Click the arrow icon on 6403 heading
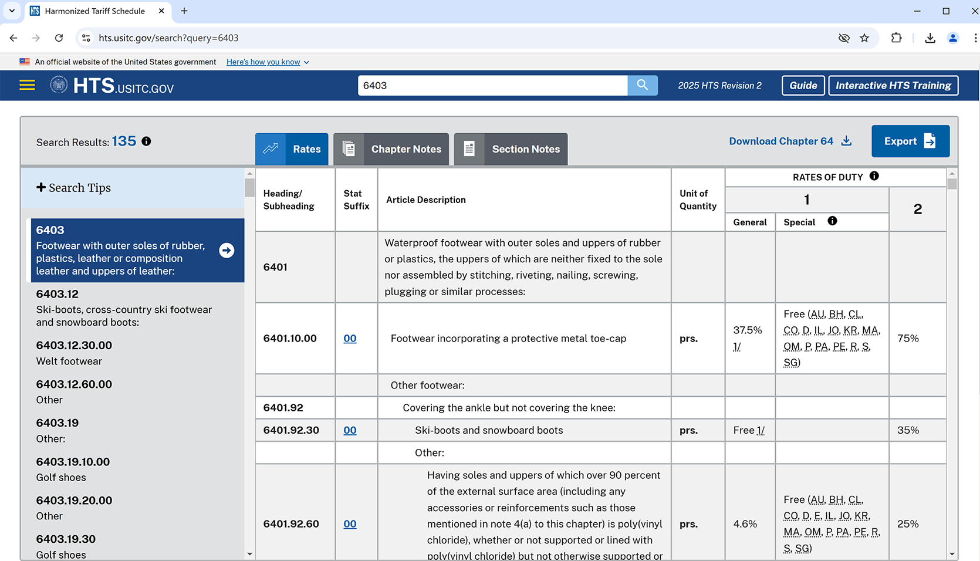980x561 pixels. (x=227, y=251)
